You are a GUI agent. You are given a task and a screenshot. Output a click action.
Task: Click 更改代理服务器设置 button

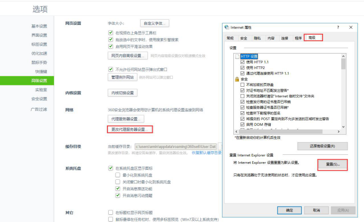[x=128, y=129]
